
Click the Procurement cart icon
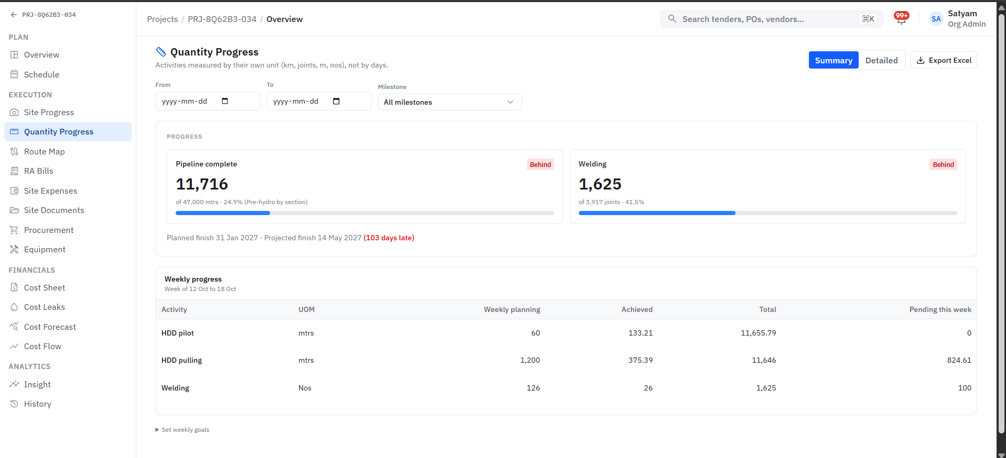pyautogui.click(x=14, y=230)
